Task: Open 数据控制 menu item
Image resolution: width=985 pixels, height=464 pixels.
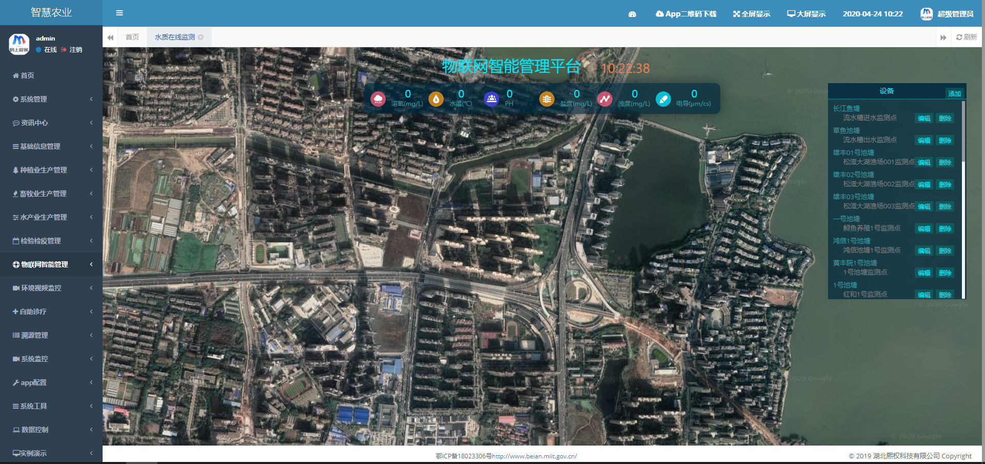Action: tap(51, 430)
